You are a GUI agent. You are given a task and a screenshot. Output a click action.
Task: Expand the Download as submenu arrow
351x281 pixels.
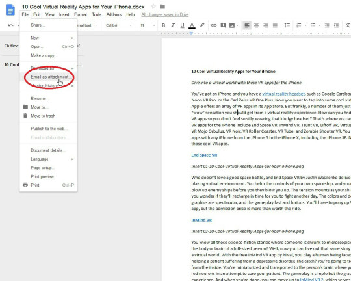[x=72, y=68]
